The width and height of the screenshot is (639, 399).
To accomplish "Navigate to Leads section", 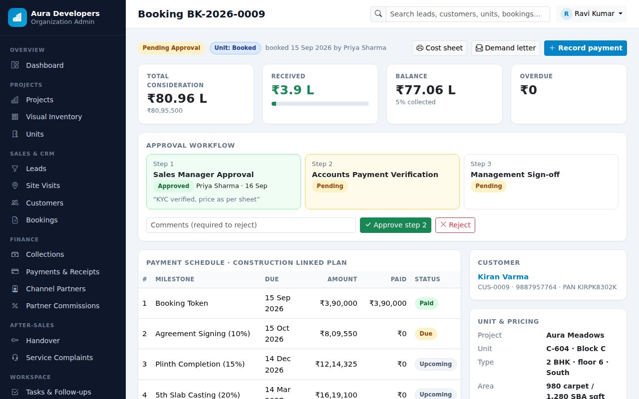I will [x=63, y=169].
